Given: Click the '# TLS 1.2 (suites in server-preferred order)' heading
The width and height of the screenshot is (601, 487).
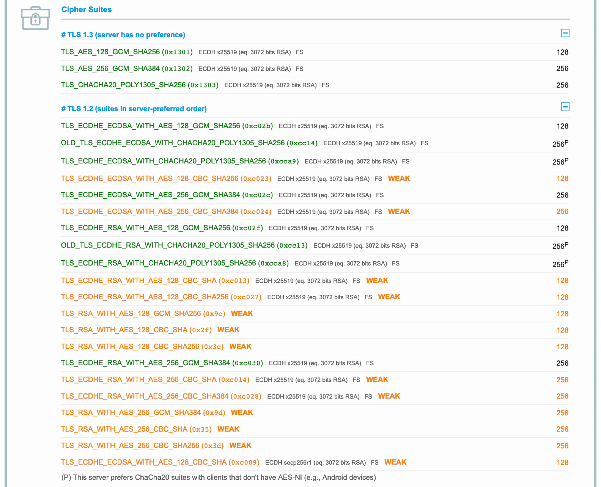Looking at the screenshot, I should click(134, 109).
